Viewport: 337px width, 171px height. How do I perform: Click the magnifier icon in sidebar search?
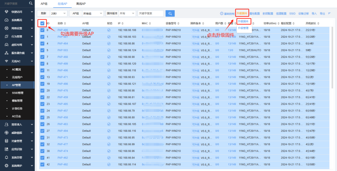tap(31, 3)
